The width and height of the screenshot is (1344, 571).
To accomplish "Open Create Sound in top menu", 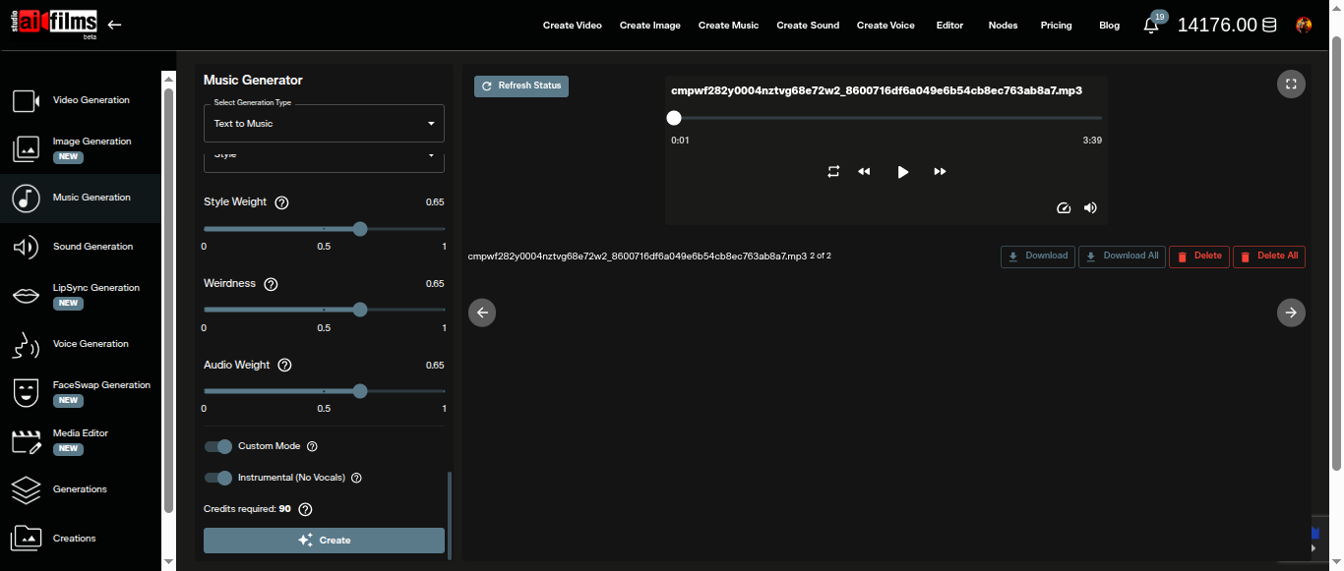I will click(808, 26).
